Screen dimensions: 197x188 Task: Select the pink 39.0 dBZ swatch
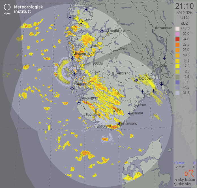(x=177, y=34)
